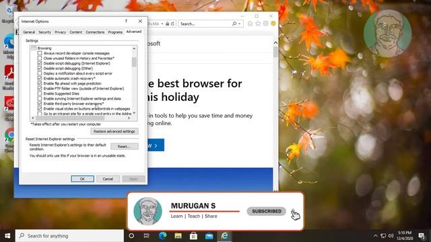
Task: Collapse the Browsing settings category
Action: tap(34, 48)
